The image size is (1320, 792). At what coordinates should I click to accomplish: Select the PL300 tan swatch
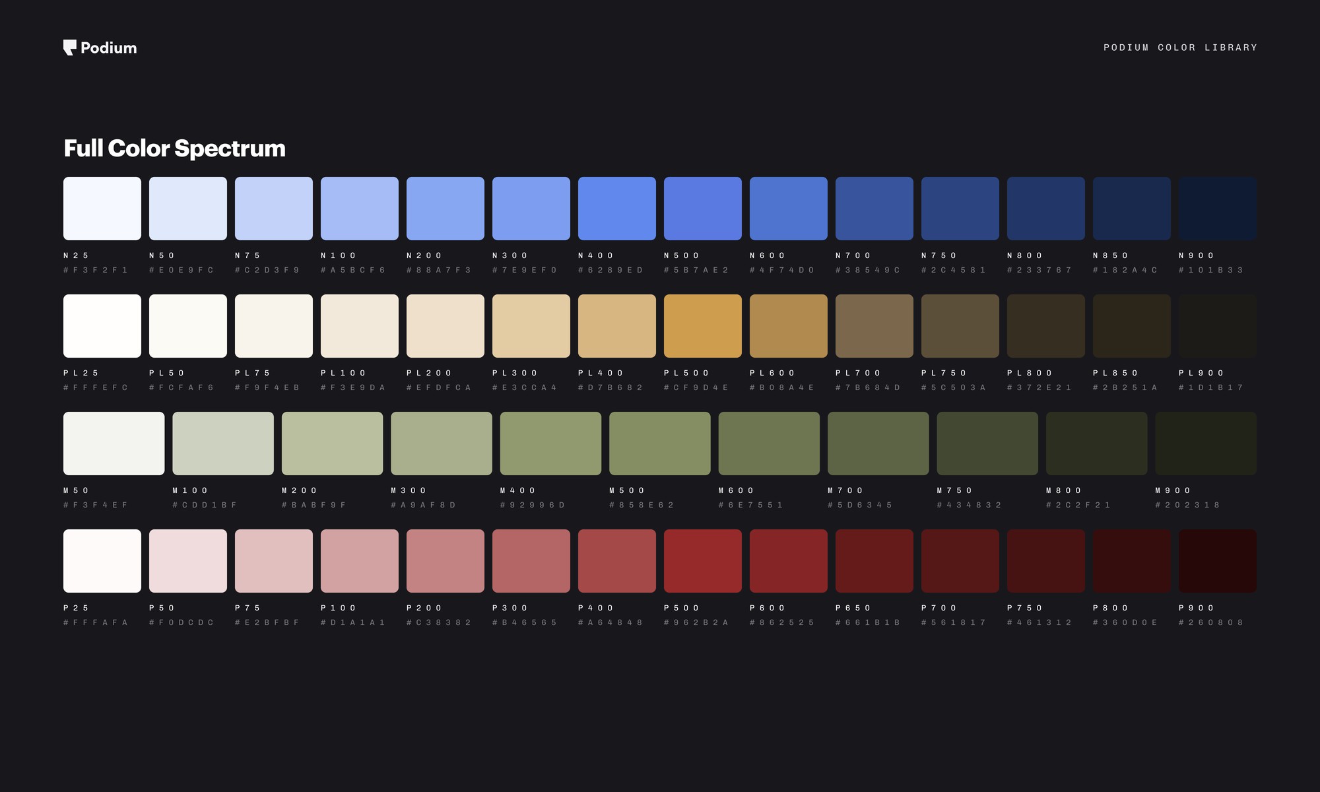[531, 326]
